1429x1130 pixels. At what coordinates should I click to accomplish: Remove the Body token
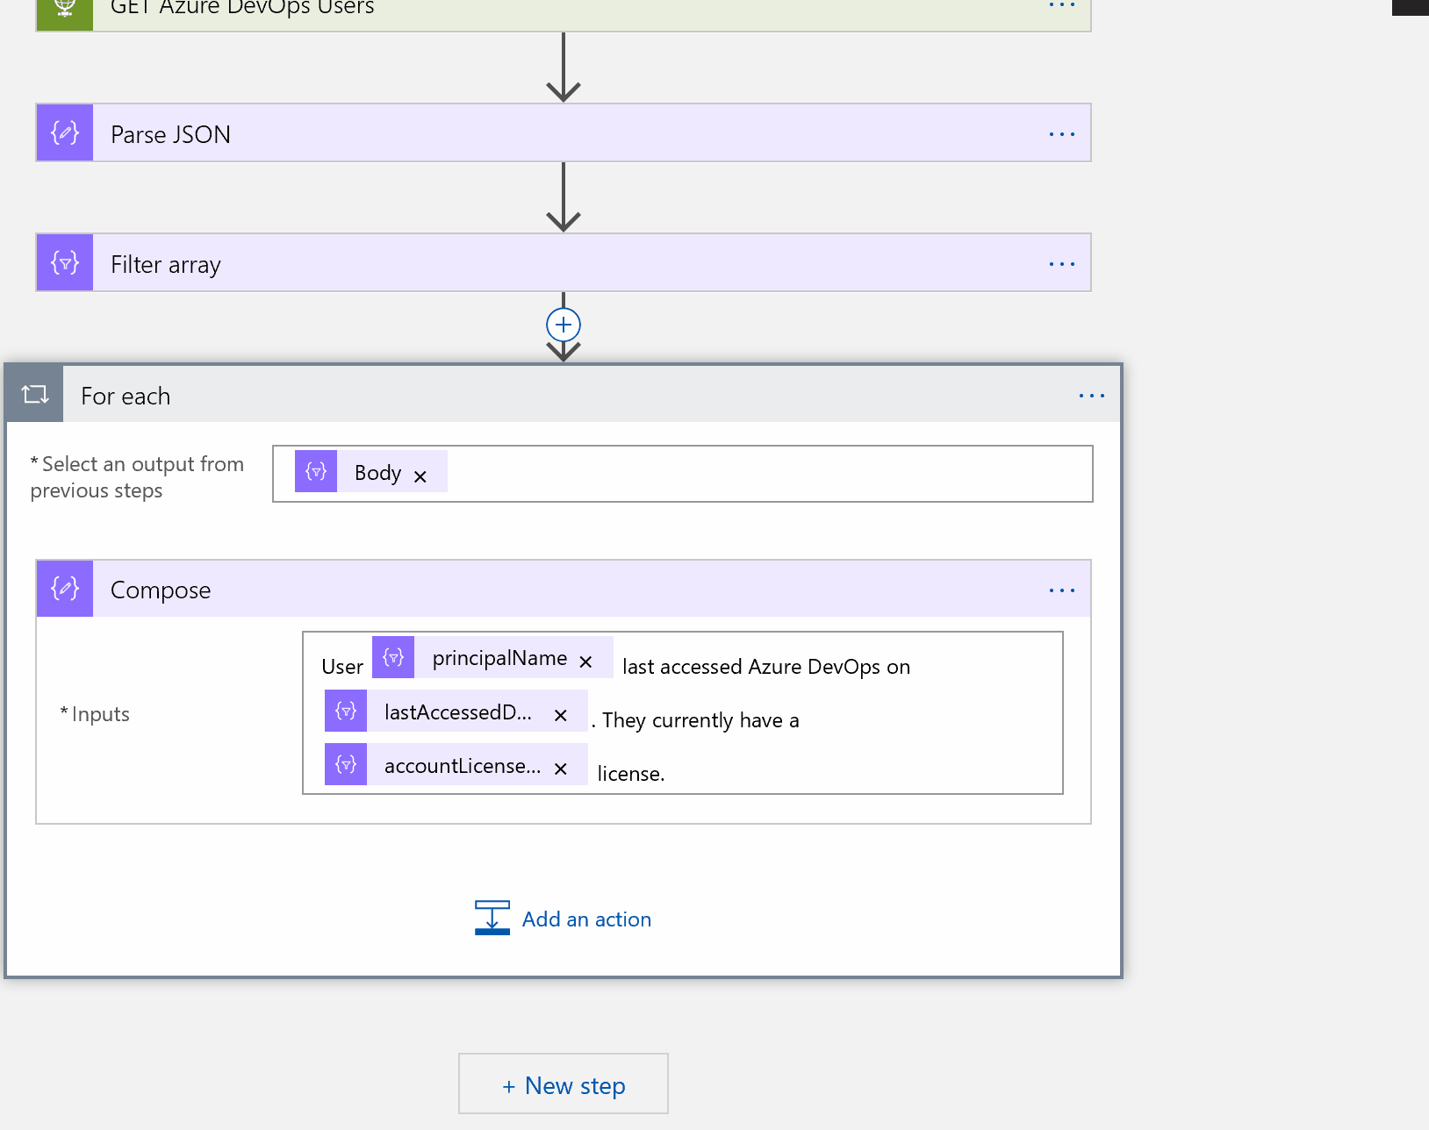pos(420,476)
